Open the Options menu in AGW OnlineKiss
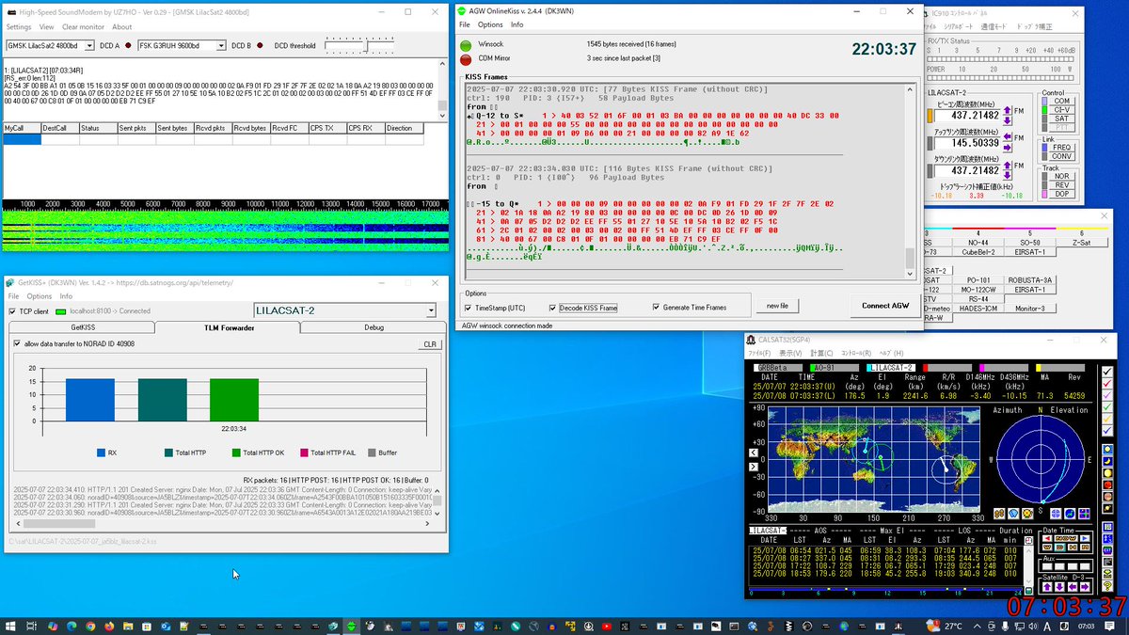 [490, 24]
